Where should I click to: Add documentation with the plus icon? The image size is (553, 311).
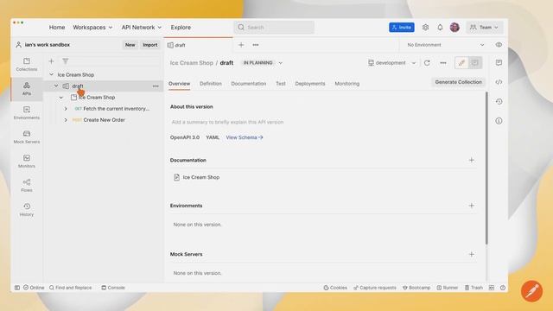[x=471, y=160]
